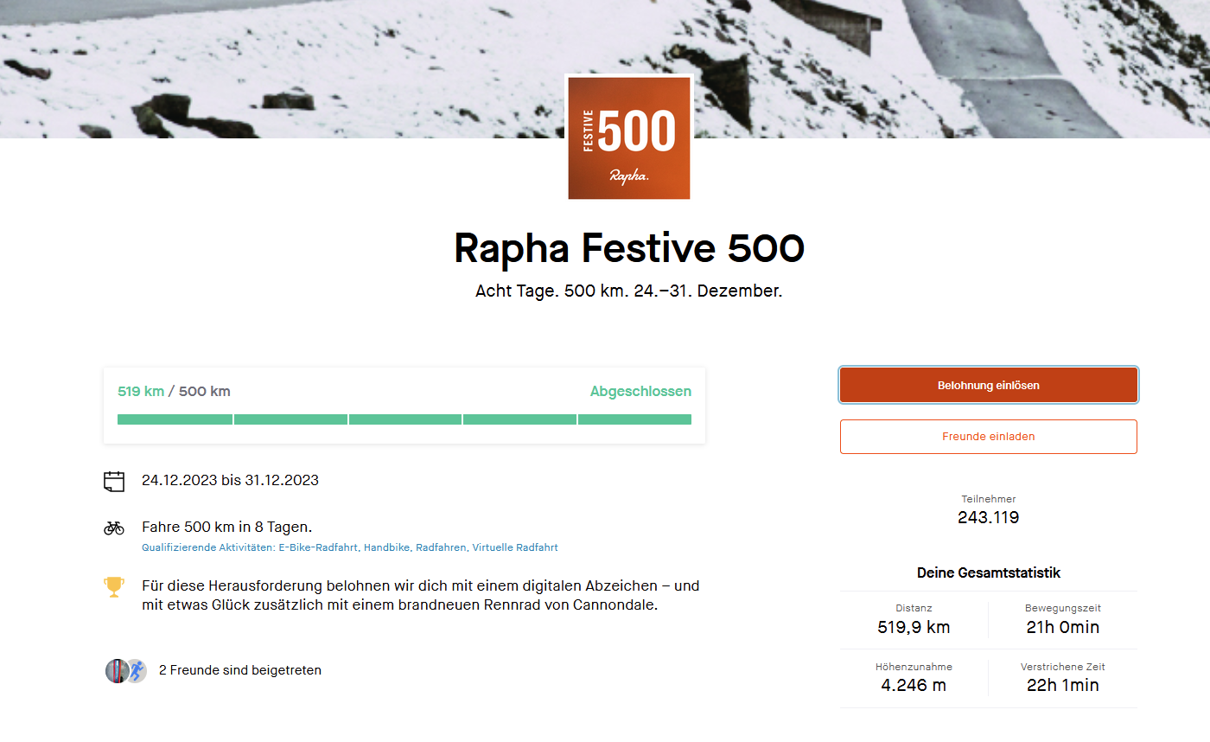Click the golden trophy icon
1210x742 pixels.
coord(114,587)
